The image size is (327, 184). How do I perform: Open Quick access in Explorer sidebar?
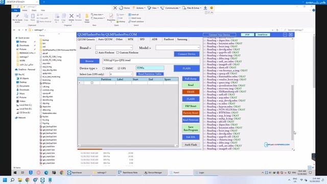[24, 38]
